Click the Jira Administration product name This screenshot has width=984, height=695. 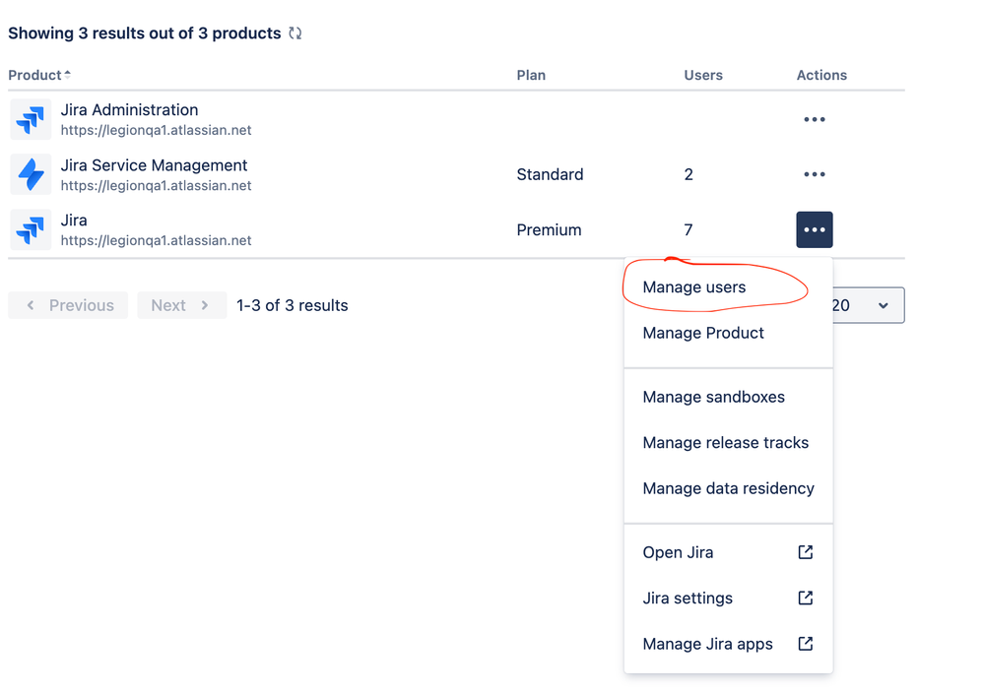pos(129,110)
